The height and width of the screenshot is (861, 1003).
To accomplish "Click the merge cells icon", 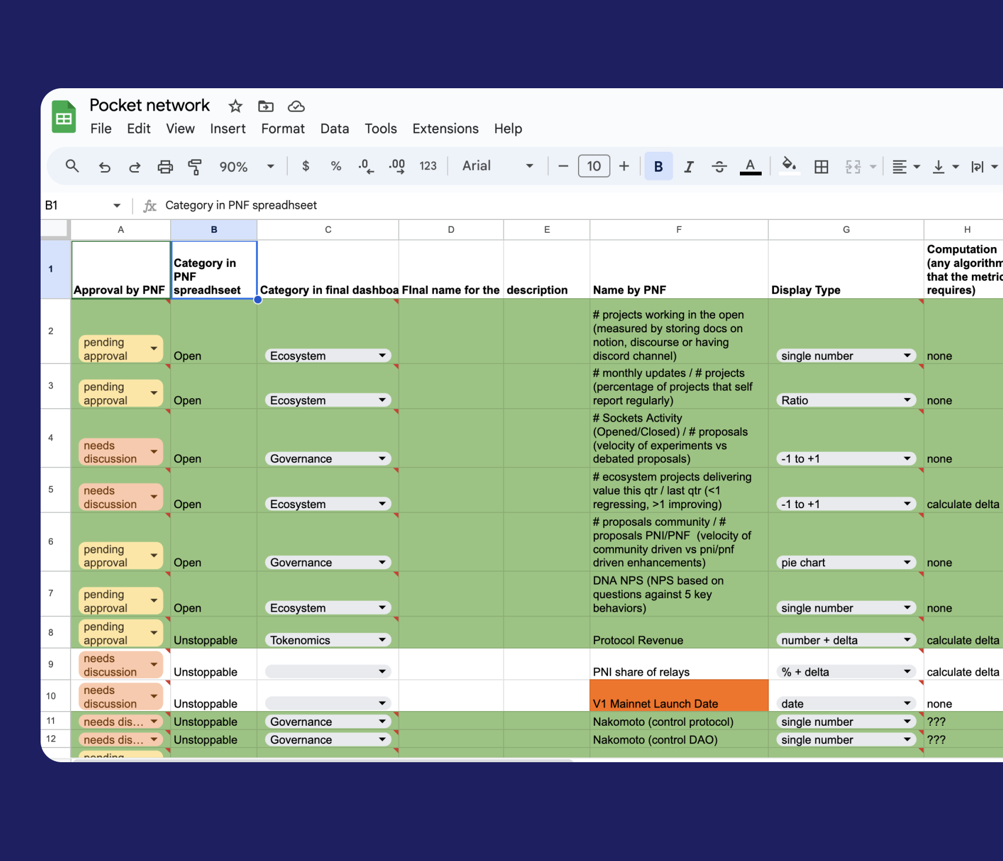I will 853,166.
